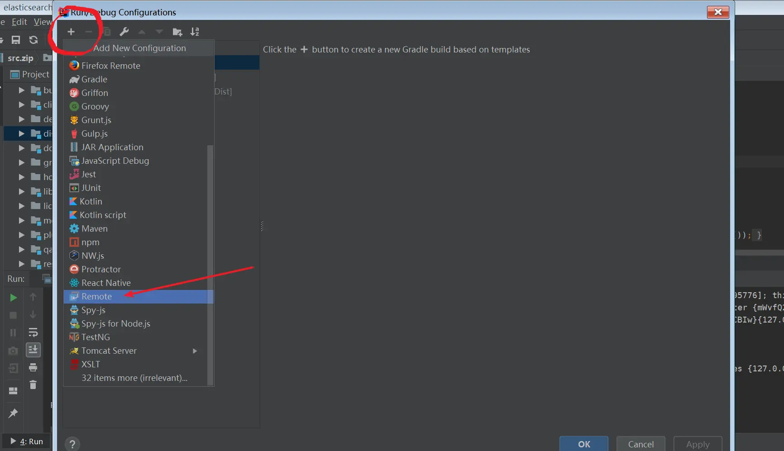784x451 pixels.
Task: Select Jest from the list
Action: [x=135, y=174]
